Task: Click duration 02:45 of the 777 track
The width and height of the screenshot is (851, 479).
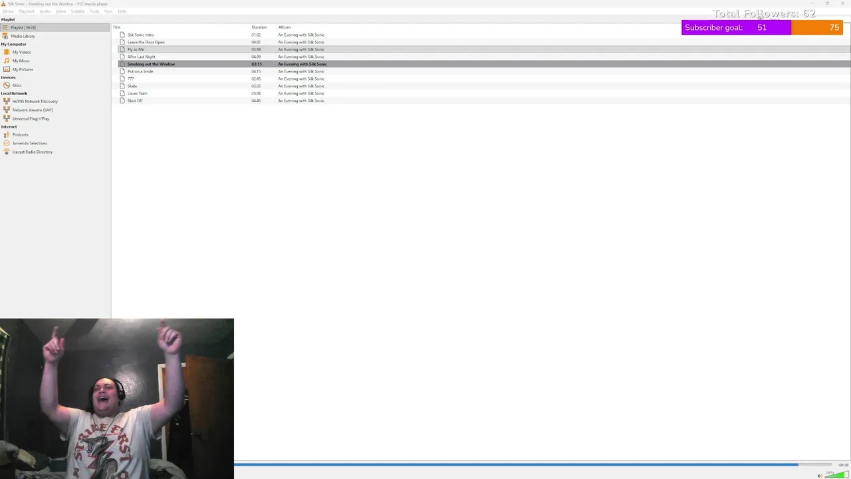Action: pos(256,79)
